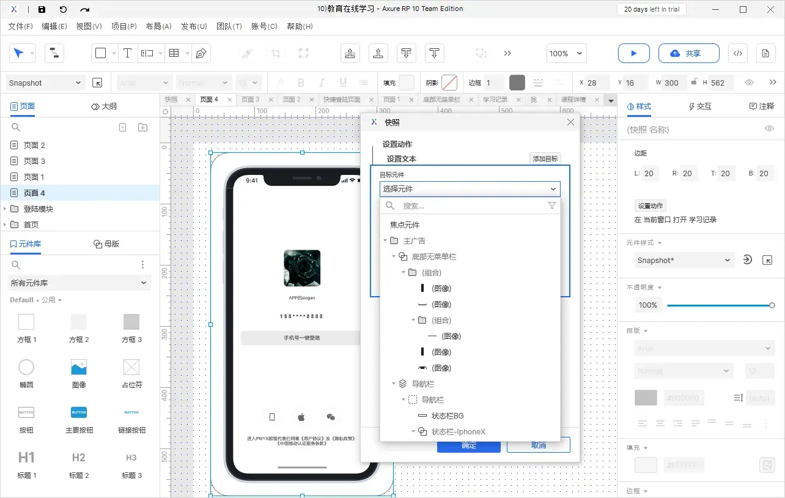Toggle the border color diagonal swatch icon
Viewport: 785px width, 498px height.
tap(448, 83)
